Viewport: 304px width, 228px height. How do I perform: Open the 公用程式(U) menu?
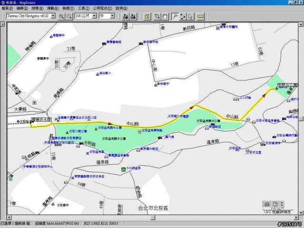coord(103,9)
